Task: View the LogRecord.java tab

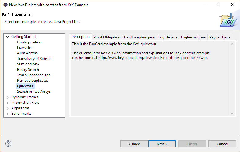Action: [193, 37]
